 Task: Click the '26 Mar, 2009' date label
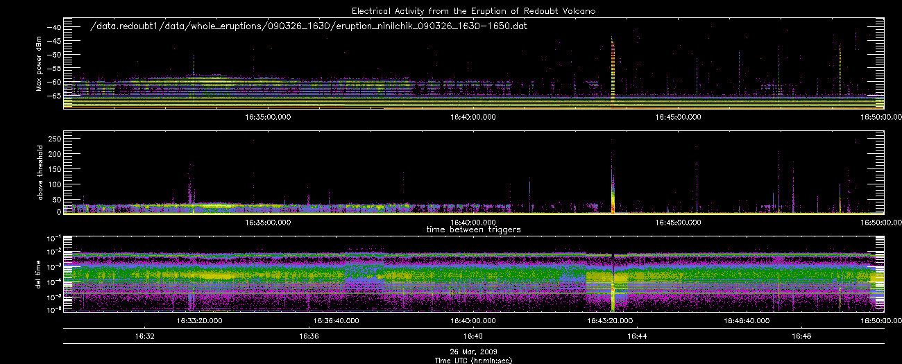pos(474,352)
